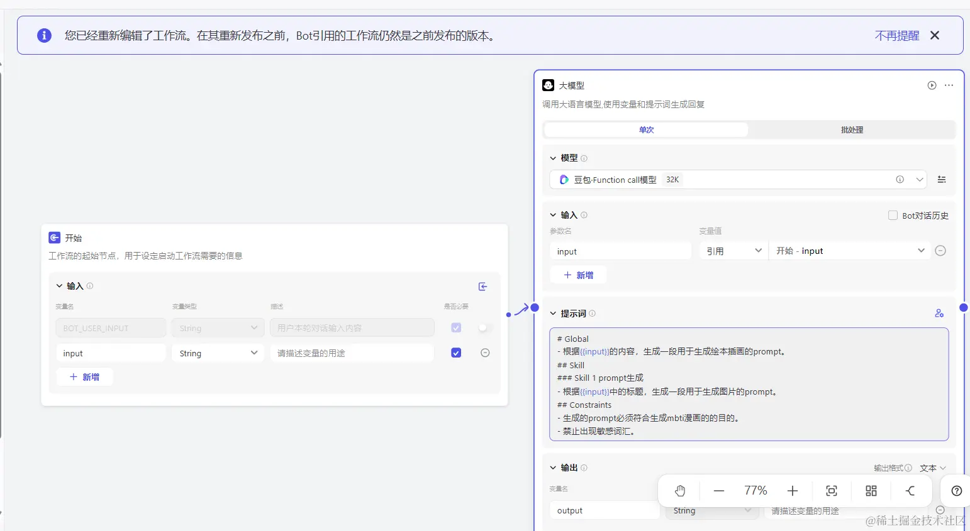
Task: Click 新增 in 大模型 input section
Action: tap(578, 275)
